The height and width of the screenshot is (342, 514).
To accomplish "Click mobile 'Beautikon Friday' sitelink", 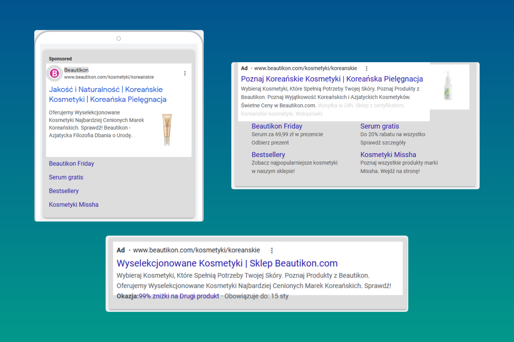I will (x=71, y=164).
